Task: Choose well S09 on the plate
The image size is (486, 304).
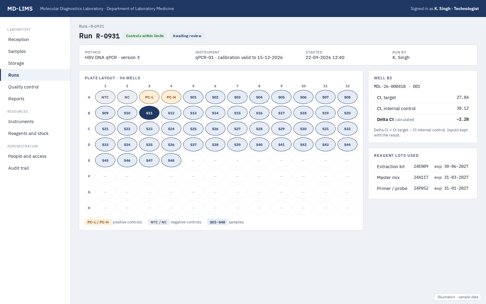Action: click(x=105, y=113)
